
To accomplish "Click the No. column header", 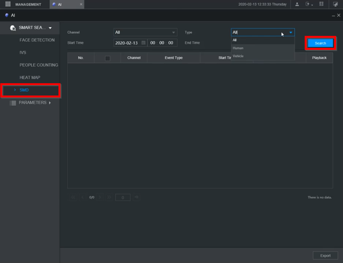I will 81,58.
